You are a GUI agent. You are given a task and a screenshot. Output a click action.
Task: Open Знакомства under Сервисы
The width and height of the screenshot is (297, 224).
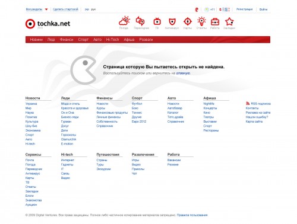[33, 200]
